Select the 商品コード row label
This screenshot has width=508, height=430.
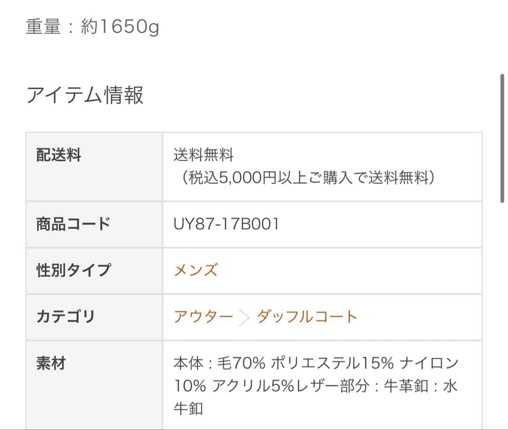point(73,224)
